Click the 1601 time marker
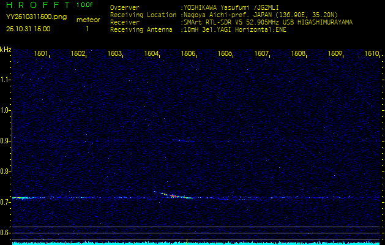 (x=41, y=54)
